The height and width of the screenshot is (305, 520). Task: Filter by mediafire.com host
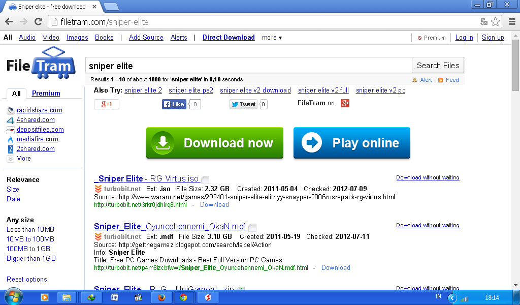(x=38, y=139)
